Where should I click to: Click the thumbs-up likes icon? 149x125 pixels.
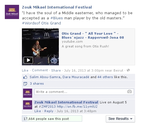(x=25, y=77)
